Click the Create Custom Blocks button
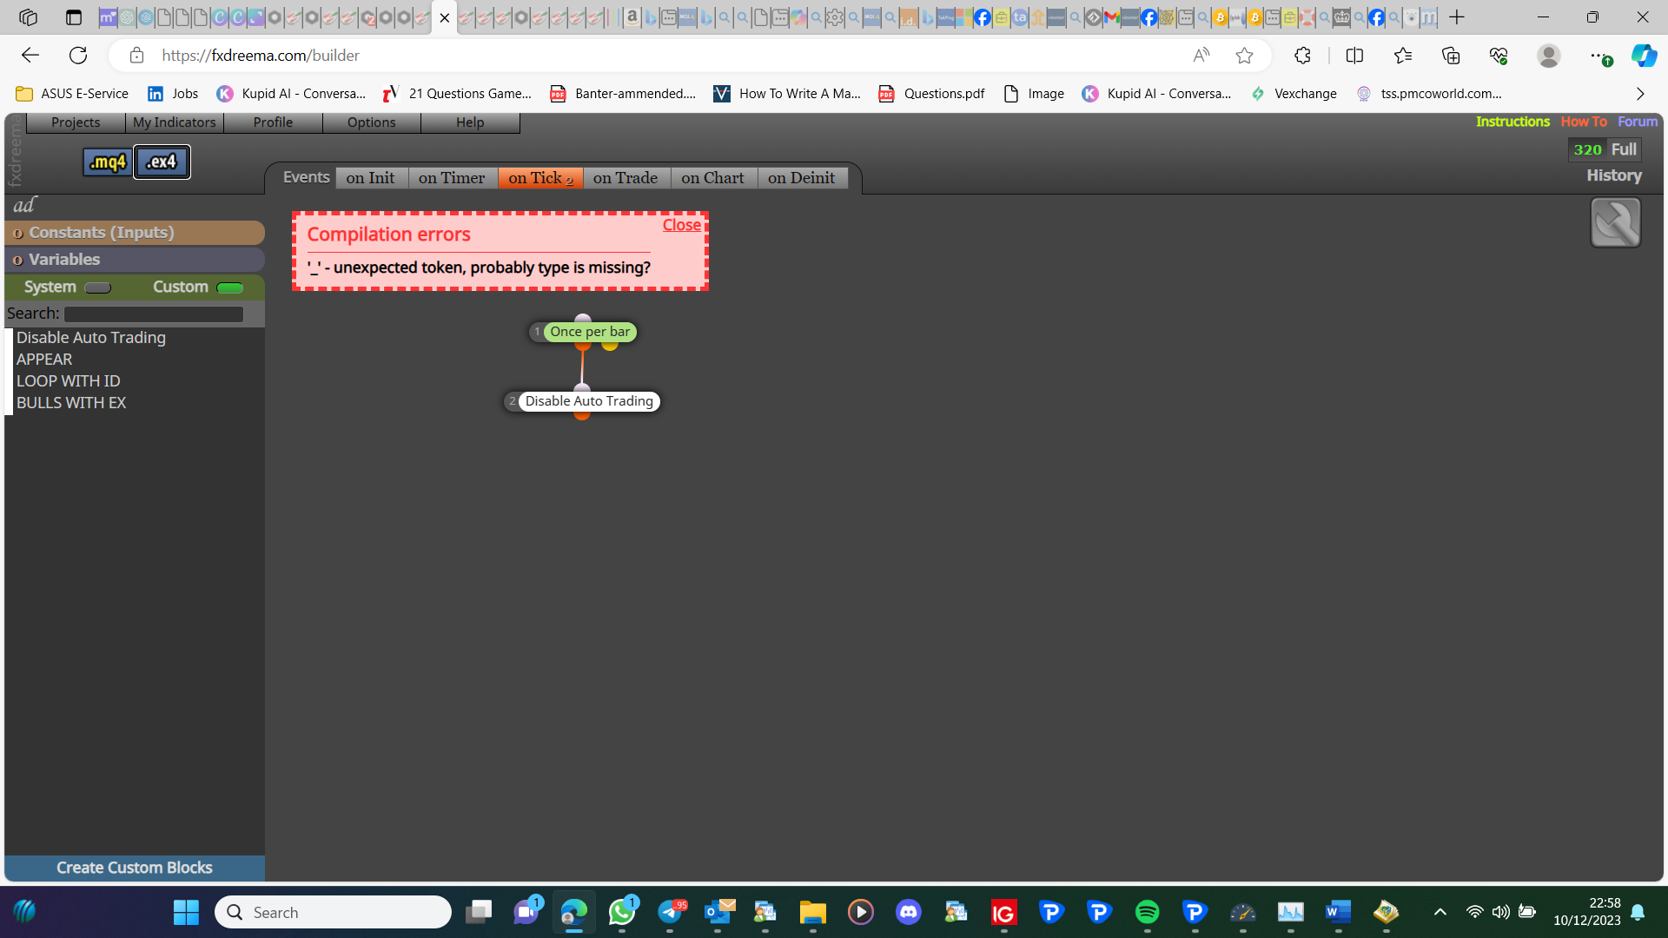 point(135,868)
